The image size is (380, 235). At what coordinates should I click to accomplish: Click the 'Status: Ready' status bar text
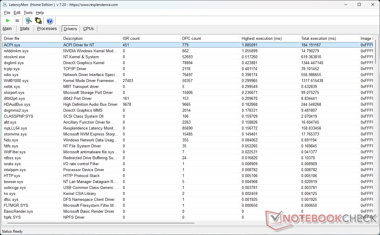tap(12, 231)
